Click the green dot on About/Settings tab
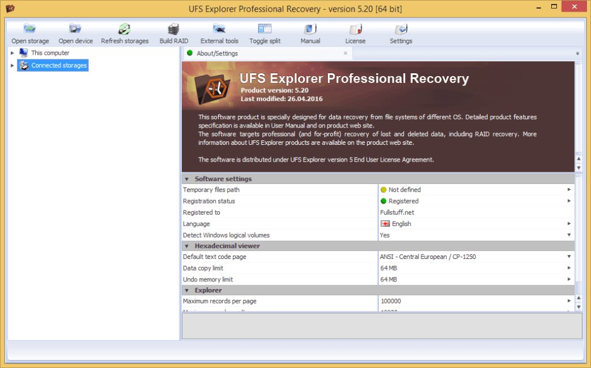Viewport: 591px width, 368px height. click(190, 53)
